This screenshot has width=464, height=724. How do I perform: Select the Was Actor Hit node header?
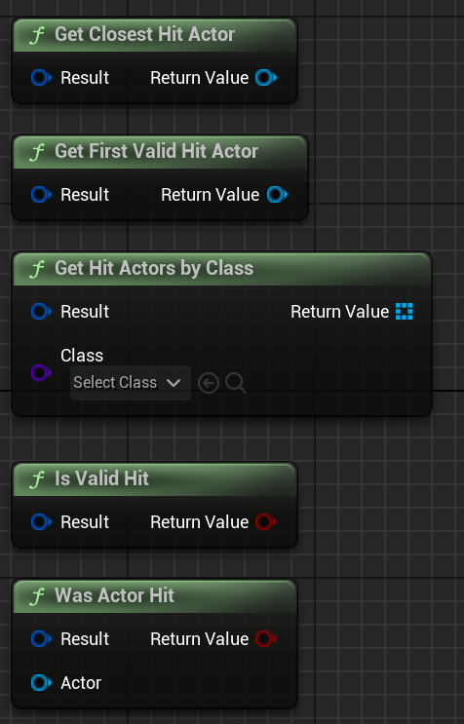(x=154, y=596)
